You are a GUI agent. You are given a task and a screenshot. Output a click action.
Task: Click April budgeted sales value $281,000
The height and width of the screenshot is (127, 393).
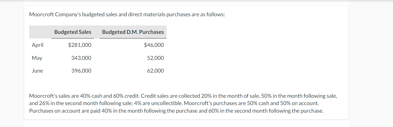point(80,45)
